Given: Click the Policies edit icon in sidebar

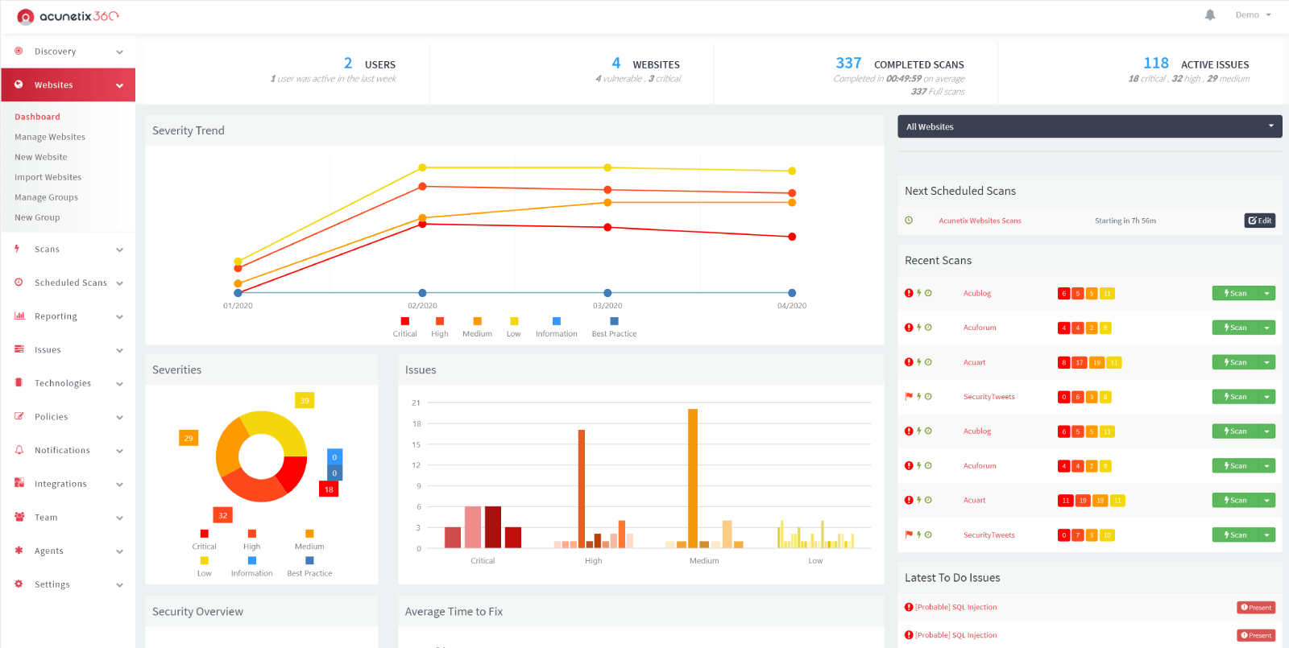Looking at the screenshot, I should pyautogui.click(x=19, y=416).
